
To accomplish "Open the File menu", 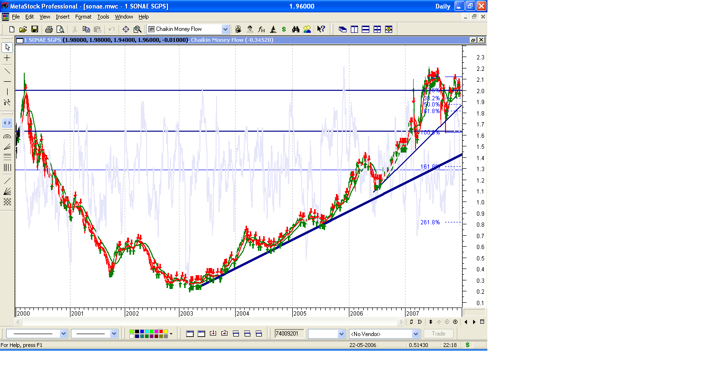I will (16, 17).
